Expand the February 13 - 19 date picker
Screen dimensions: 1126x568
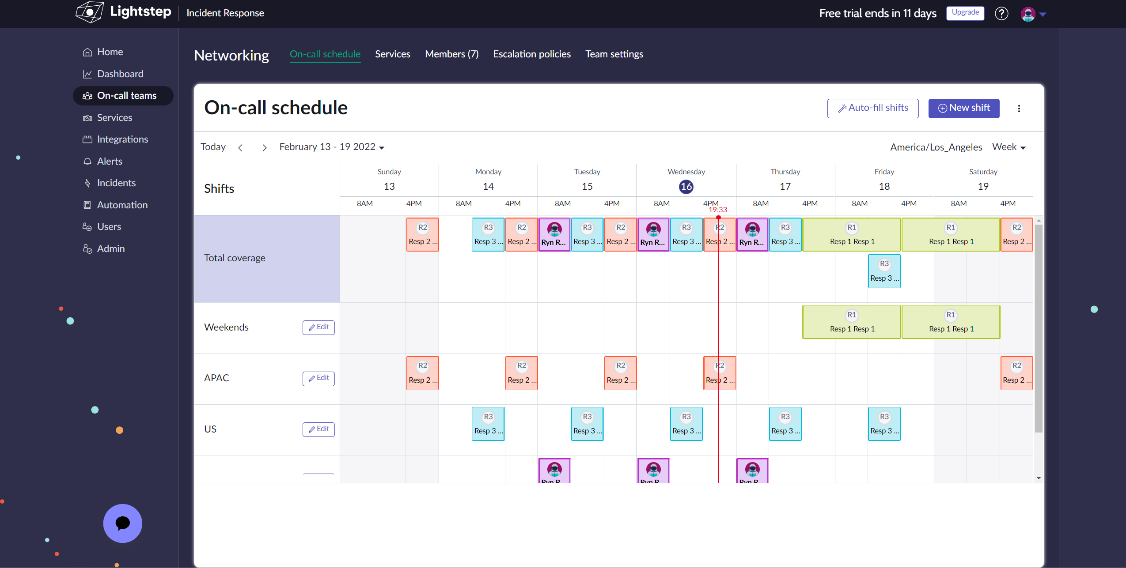[332, 147]
